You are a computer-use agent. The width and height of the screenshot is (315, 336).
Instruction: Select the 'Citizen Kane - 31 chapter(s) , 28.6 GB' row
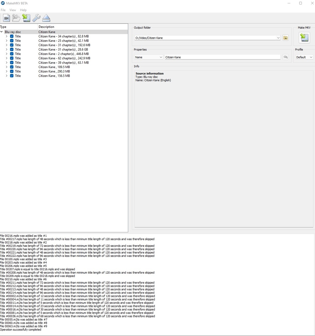coord(64,50)
